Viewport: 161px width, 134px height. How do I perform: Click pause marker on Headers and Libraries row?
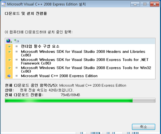(x=16, y=52)
